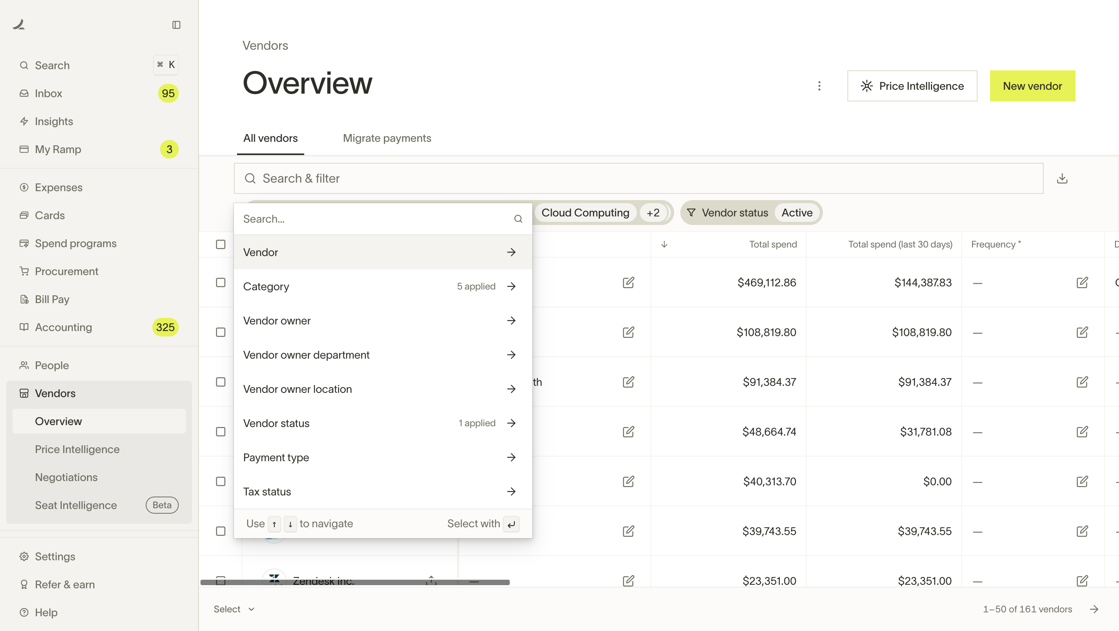Edit the first vendor row via pencil icon
1119x631 pixels.
coord(629,282)
